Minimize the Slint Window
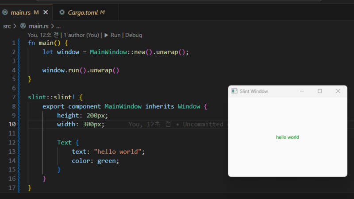This screenshot has height=199, width=354. coord(302,91)
